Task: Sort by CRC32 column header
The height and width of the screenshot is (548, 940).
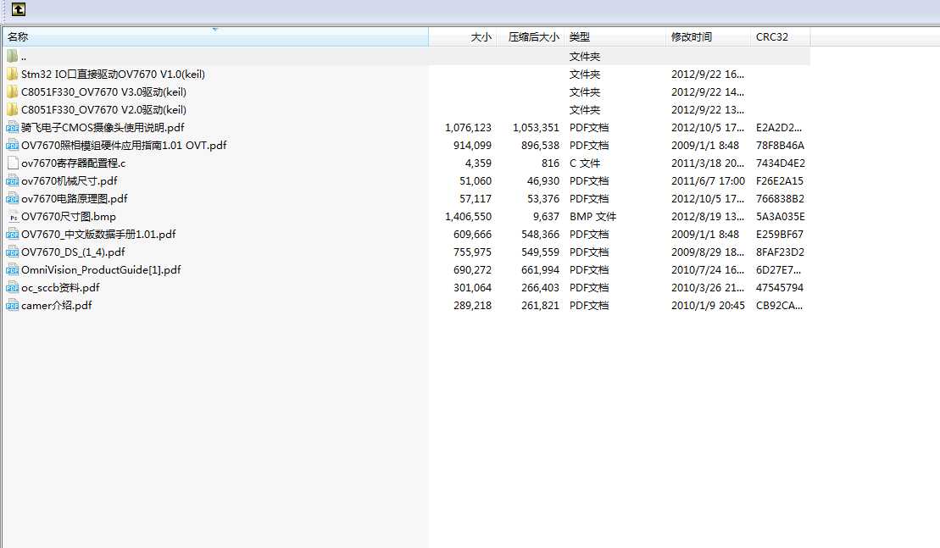Action: click(x=780, y=37)
